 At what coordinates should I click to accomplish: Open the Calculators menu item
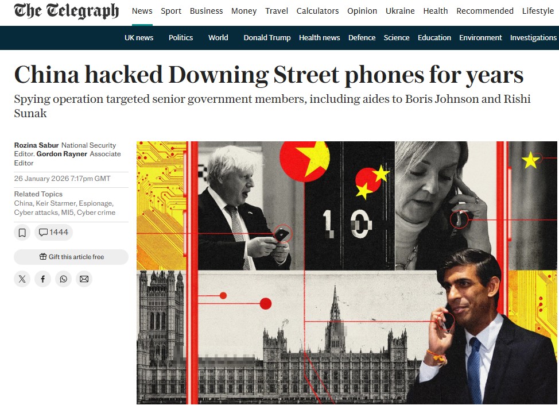click(x=317, y=11)
